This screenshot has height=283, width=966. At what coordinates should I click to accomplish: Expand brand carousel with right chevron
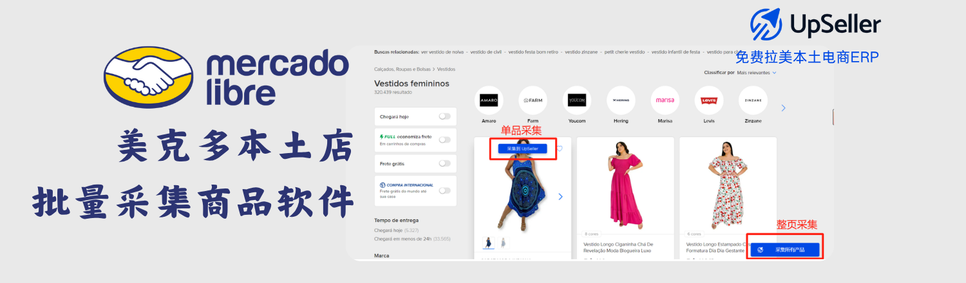pyautogui.click(x=783, y=108)
